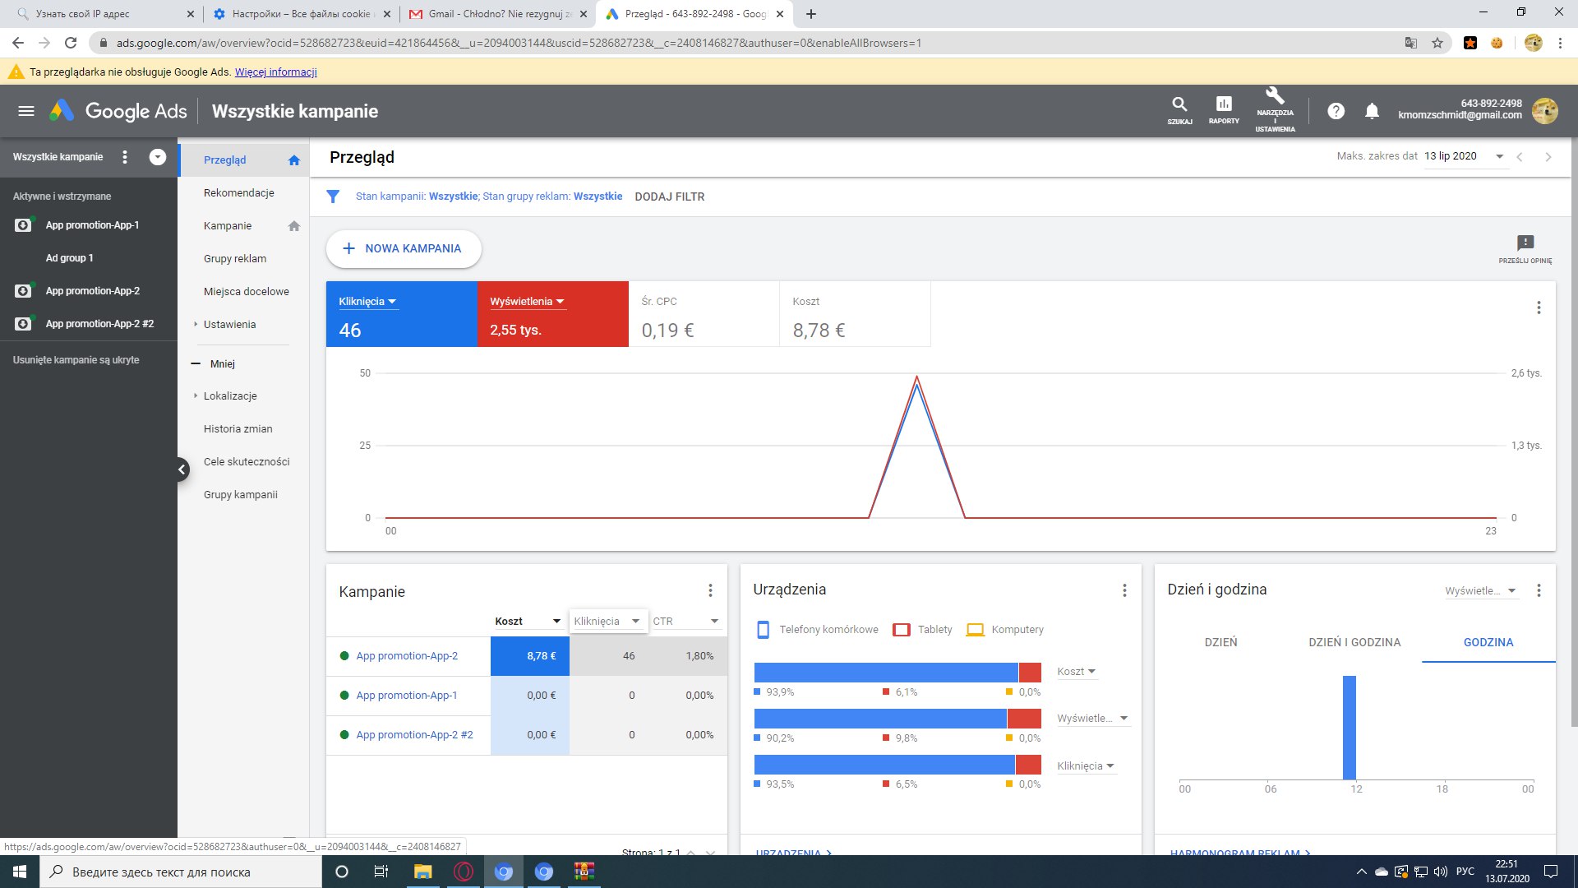1578x888 pixels.
Task: Open Narzędzia i Ustawienia wrench icon
Action: [1275, 109]
